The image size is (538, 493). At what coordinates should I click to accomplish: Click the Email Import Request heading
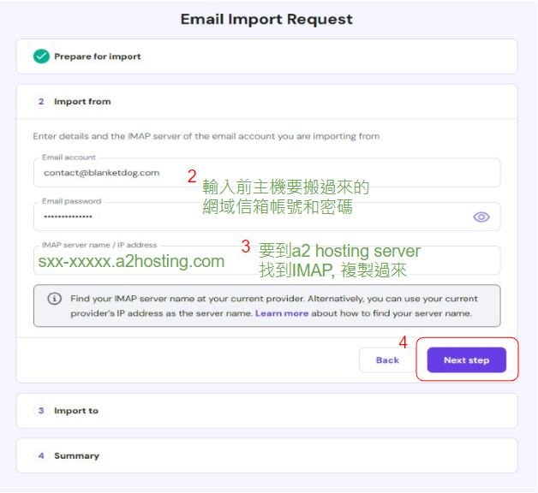click(x=266, y=19)
